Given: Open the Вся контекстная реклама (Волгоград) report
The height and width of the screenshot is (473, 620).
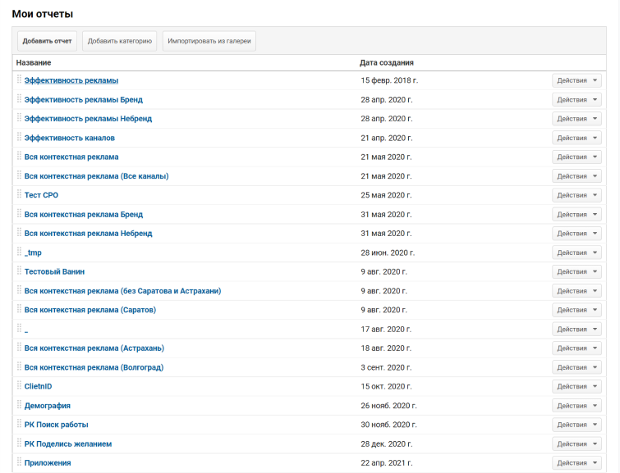Looking at the screenshot, I should click(94, 367).
